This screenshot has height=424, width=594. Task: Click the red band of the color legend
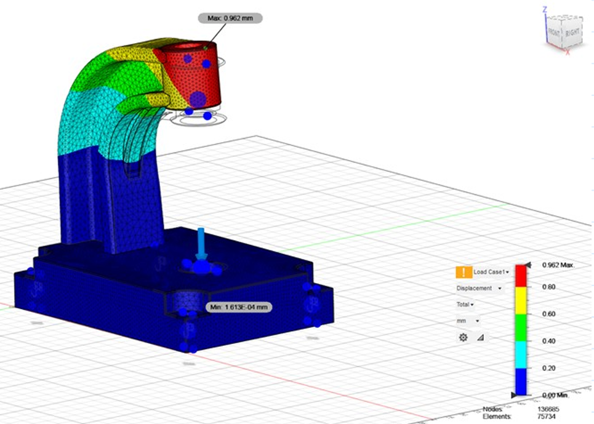pos(521,276)
